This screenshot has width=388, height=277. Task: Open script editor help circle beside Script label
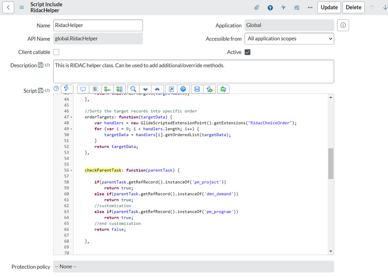tap(56, 88)
